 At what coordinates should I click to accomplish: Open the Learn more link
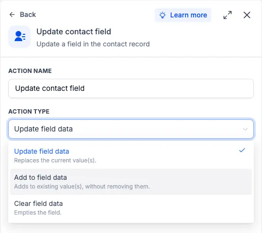pos(188,15)
